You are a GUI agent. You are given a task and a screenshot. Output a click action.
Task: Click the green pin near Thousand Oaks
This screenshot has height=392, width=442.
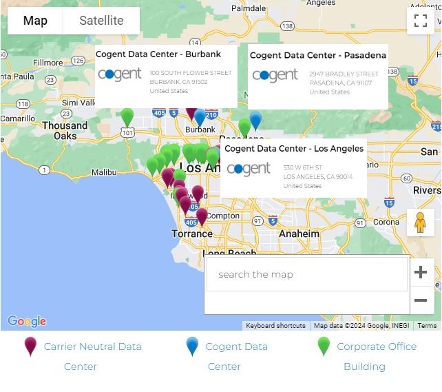[x=127, y=117]
